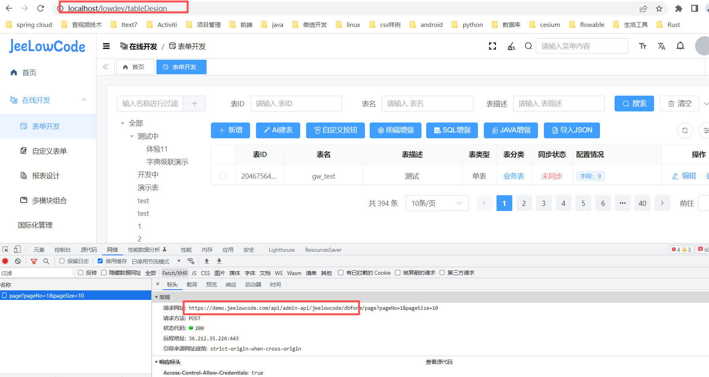Image resolution: width=709 pixels, height=377 pixels.
Task: Click the fullscreen toggle icon in header
Action: 492,46
